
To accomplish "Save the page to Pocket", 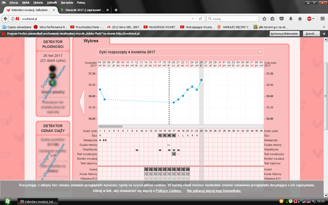I will 281,19.
